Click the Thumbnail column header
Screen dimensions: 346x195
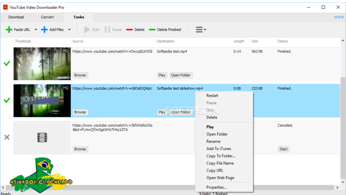(x=23, y=41)
